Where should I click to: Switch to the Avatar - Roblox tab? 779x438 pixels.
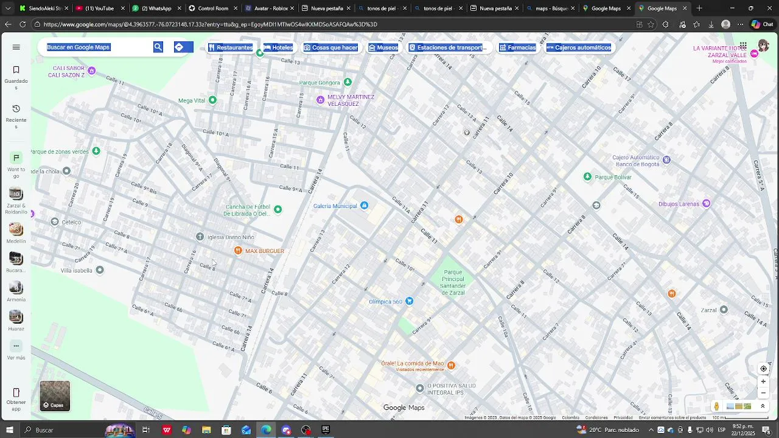269,9
